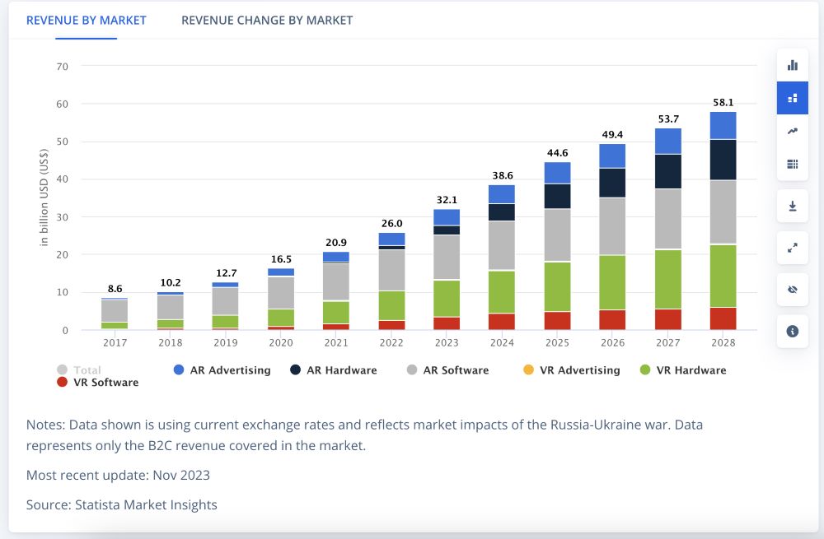Toggle hide values eye icon
The image size is (824, 539).
(x=793, y=289)
